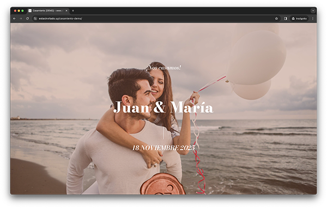327x208 pixels.
Task: Click the forward navigation arrow
Action: coord(21,19)
